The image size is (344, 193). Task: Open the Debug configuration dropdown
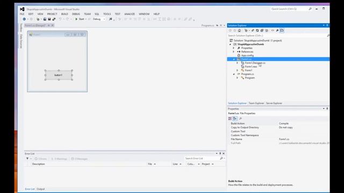pyautogui.click(x=99, y=19)
